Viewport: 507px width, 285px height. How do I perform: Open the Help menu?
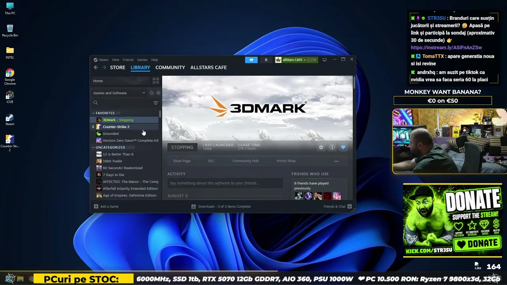[x=154, y=60]
